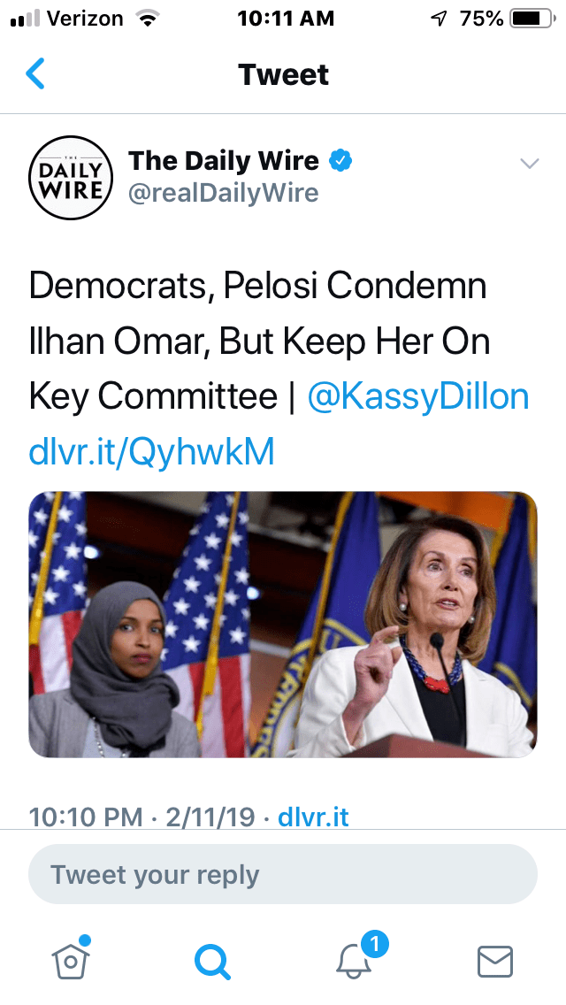Tap the @realDailyWire handle
The height and width of the screenshot is (1005, 566).
(224, 193)
